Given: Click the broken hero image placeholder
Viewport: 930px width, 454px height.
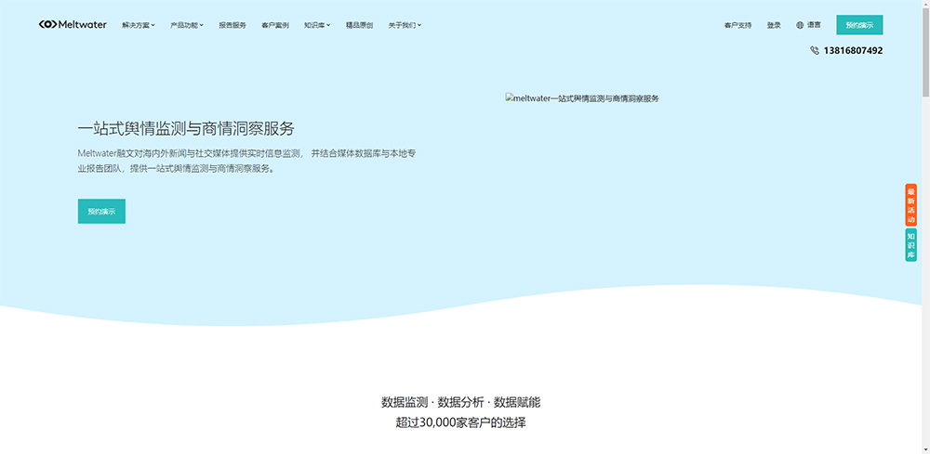Looking at the screenshot, I should coord(582,98).
